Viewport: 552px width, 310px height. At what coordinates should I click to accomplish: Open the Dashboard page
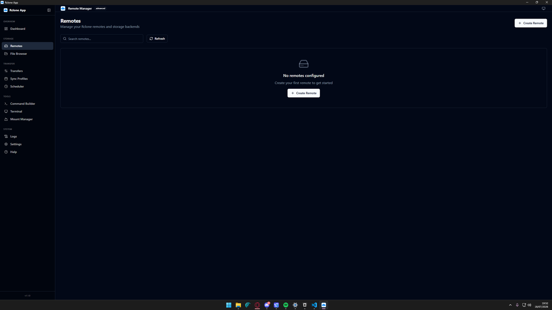[28, 29]
